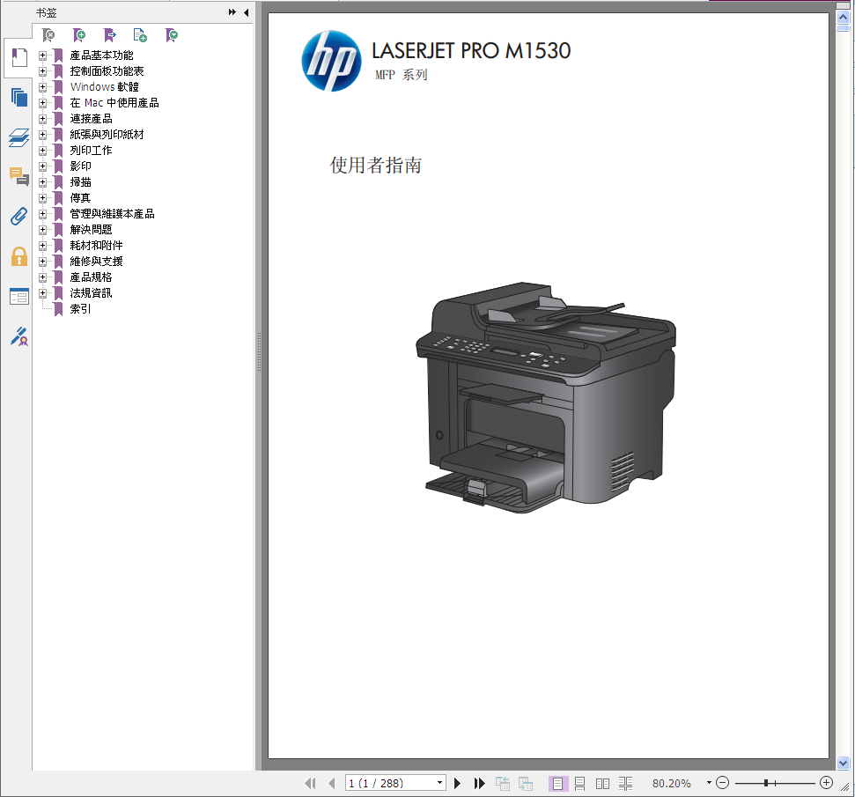Viewport: 855px width, 797px height.
Task: Select continuous page layout mode
Action: click(579, 784)
